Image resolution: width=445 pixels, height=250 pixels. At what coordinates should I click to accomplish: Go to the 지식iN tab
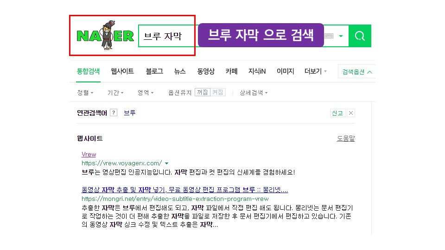pos(257,71)
